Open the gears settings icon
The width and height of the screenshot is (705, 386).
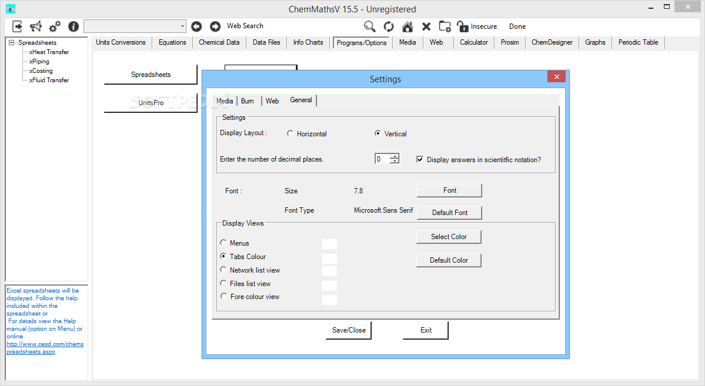point(55,26)
